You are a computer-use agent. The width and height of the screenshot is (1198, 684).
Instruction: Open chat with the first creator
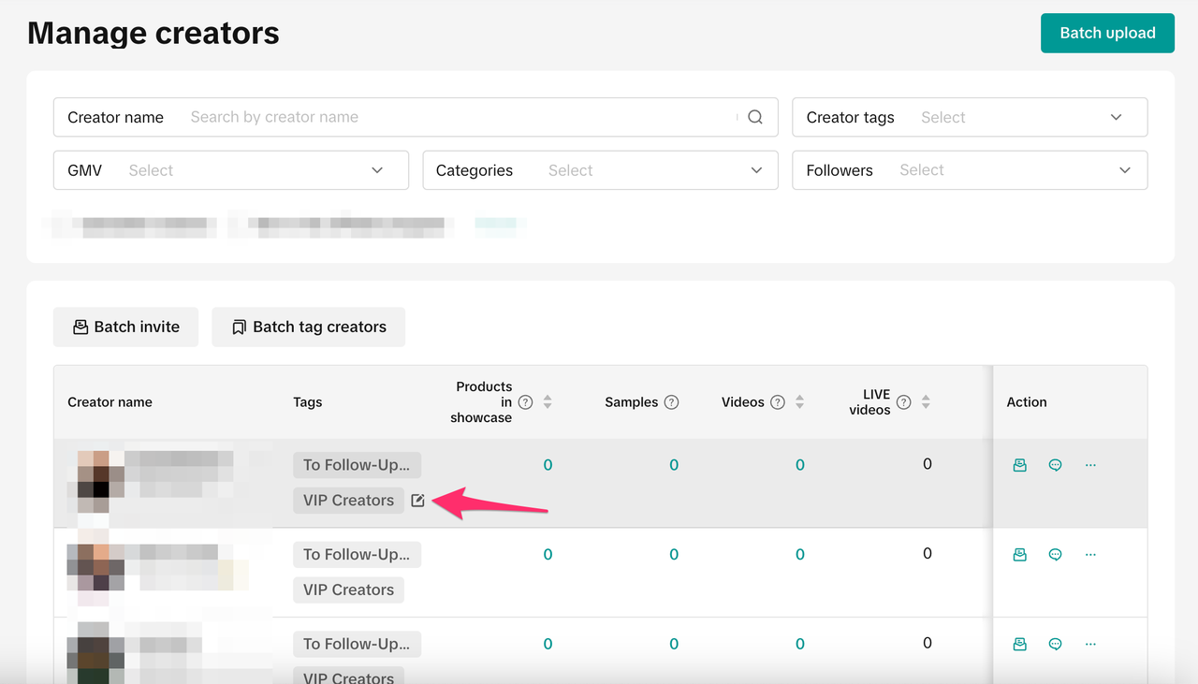tap(1055, 465)
